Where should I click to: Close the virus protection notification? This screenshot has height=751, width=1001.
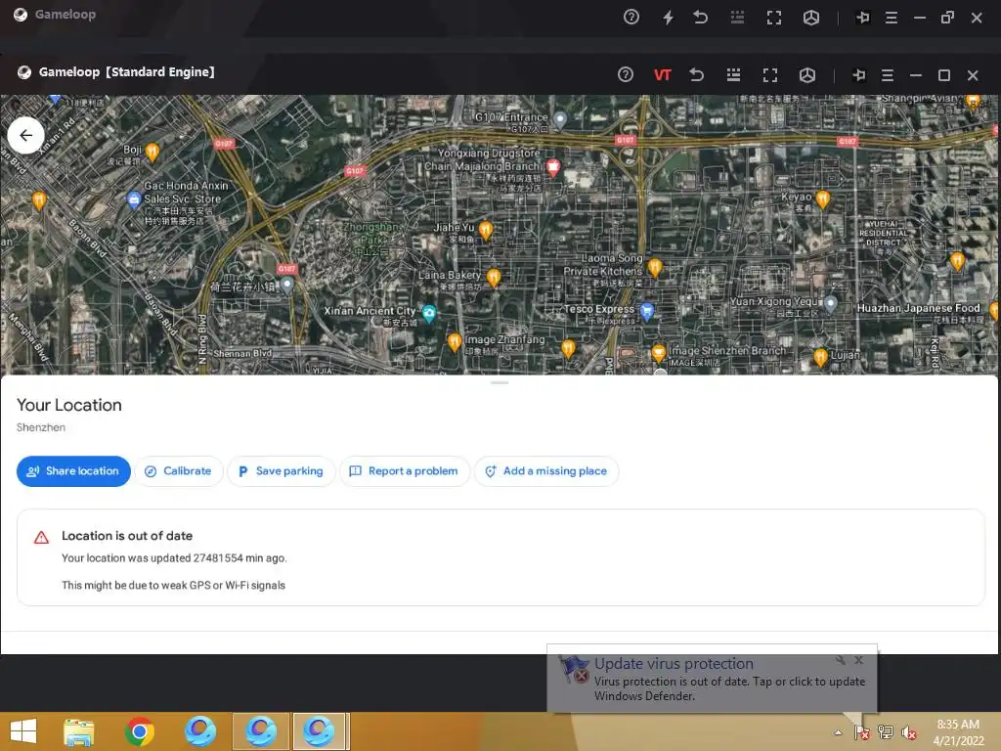click(x=858, y=660)
